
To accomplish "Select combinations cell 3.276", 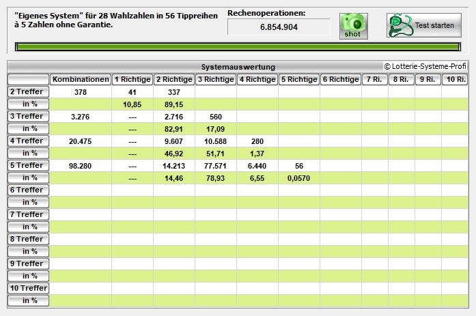I will [81, 117].
